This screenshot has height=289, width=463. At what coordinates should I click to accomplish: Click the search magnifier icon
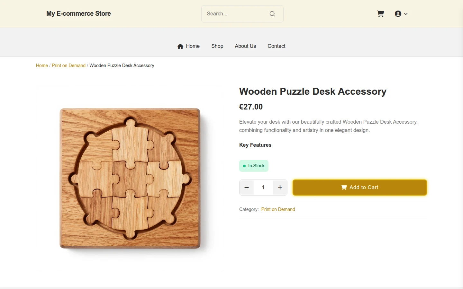click(x=272, y=14)
